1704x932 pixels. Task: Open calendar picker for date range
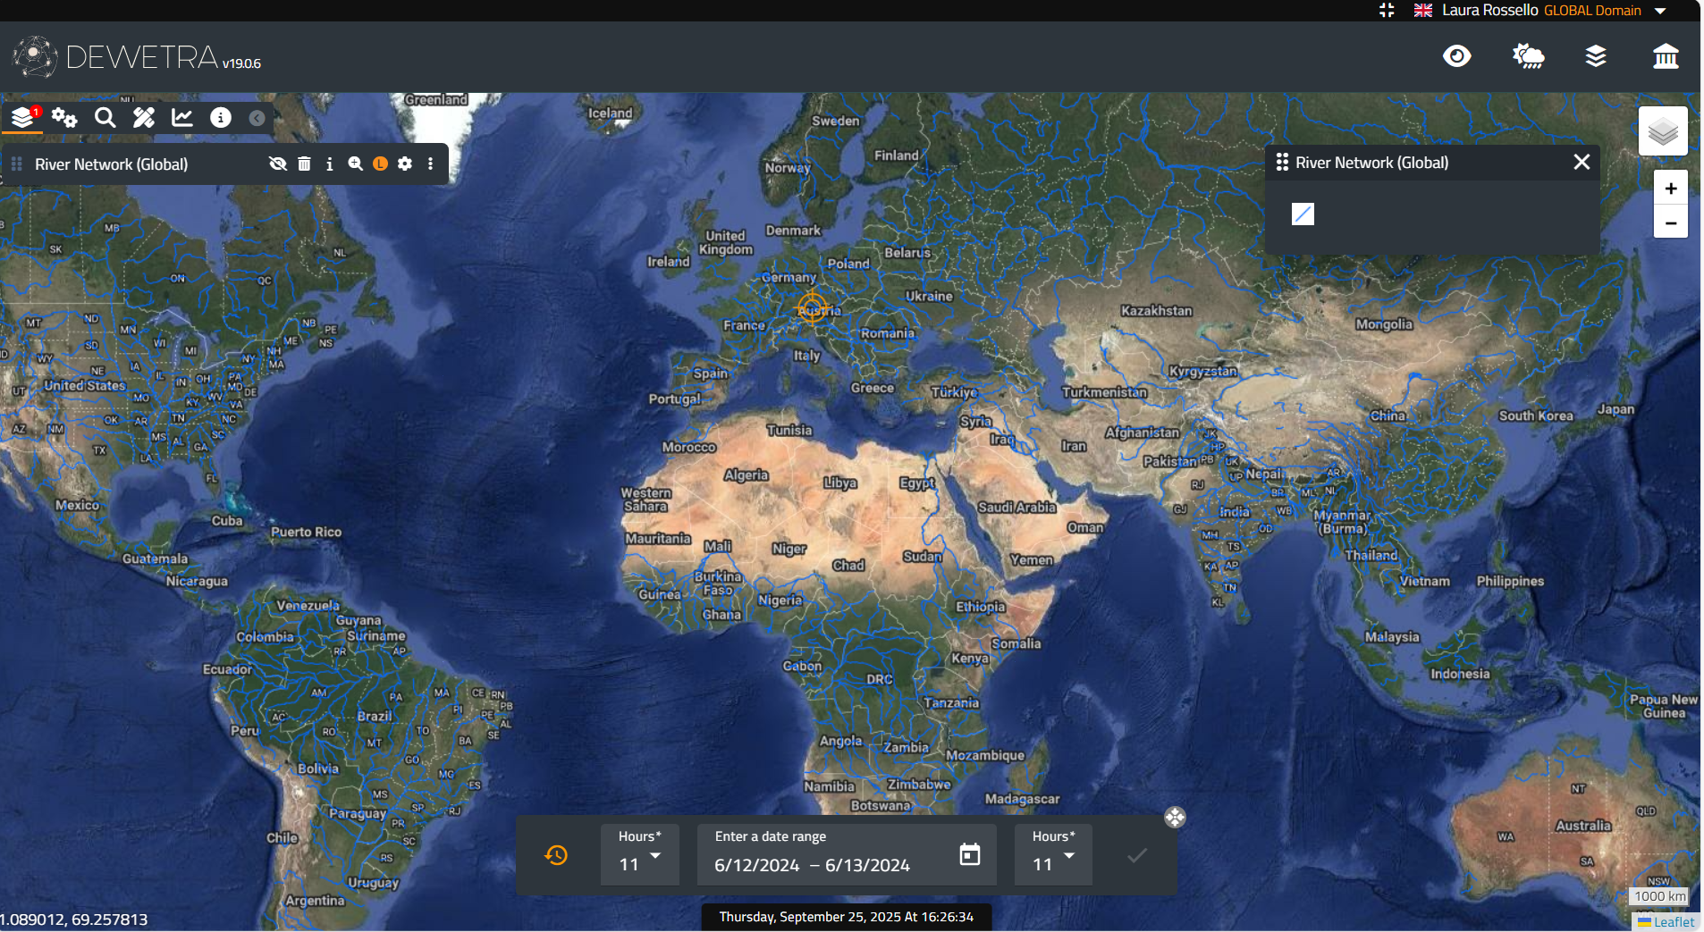click(969, 855)
